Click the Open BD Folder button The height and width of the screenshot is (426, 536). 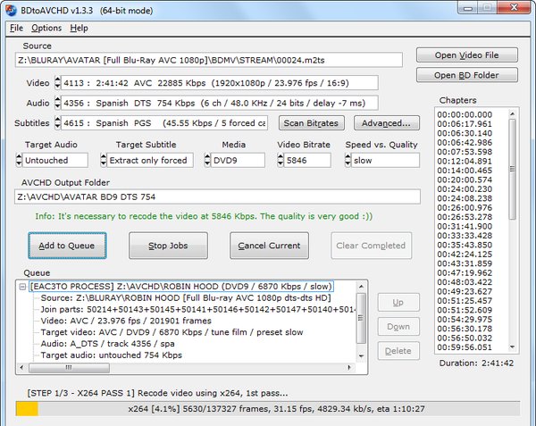pyautogui.click(x=478, y=75)
